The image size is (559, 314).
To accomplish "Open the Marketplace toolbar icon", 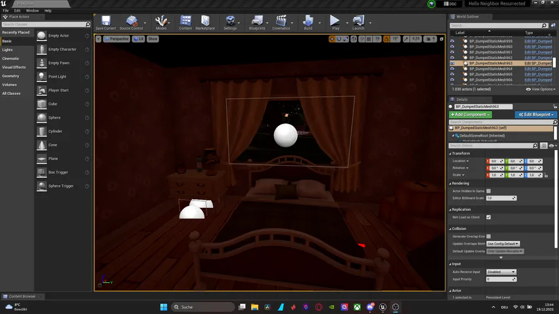I will pyautogui.click(x=205, y=22).
